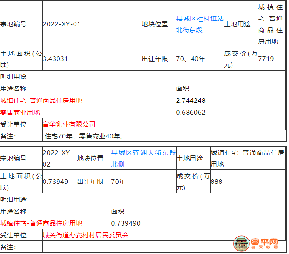Click 明细用途 header in second table
289x254 pixels.
14,199
